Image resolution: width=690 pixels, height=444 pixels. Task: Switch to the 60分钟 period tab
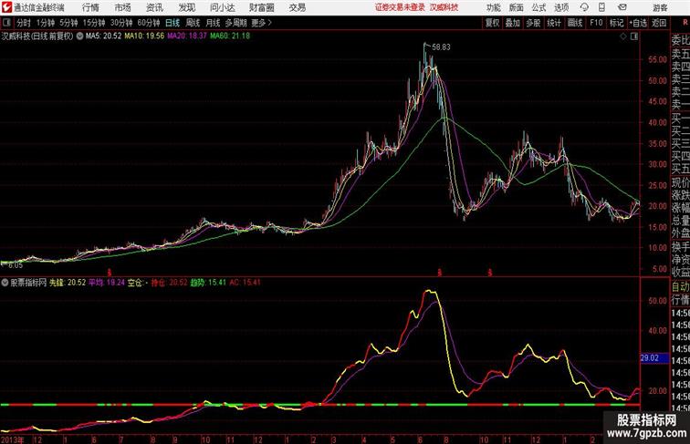[149, 23]
